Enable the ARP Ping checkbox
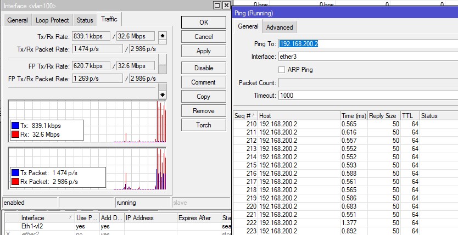Viewport: 458px width, 235px height. coord(282,70)
